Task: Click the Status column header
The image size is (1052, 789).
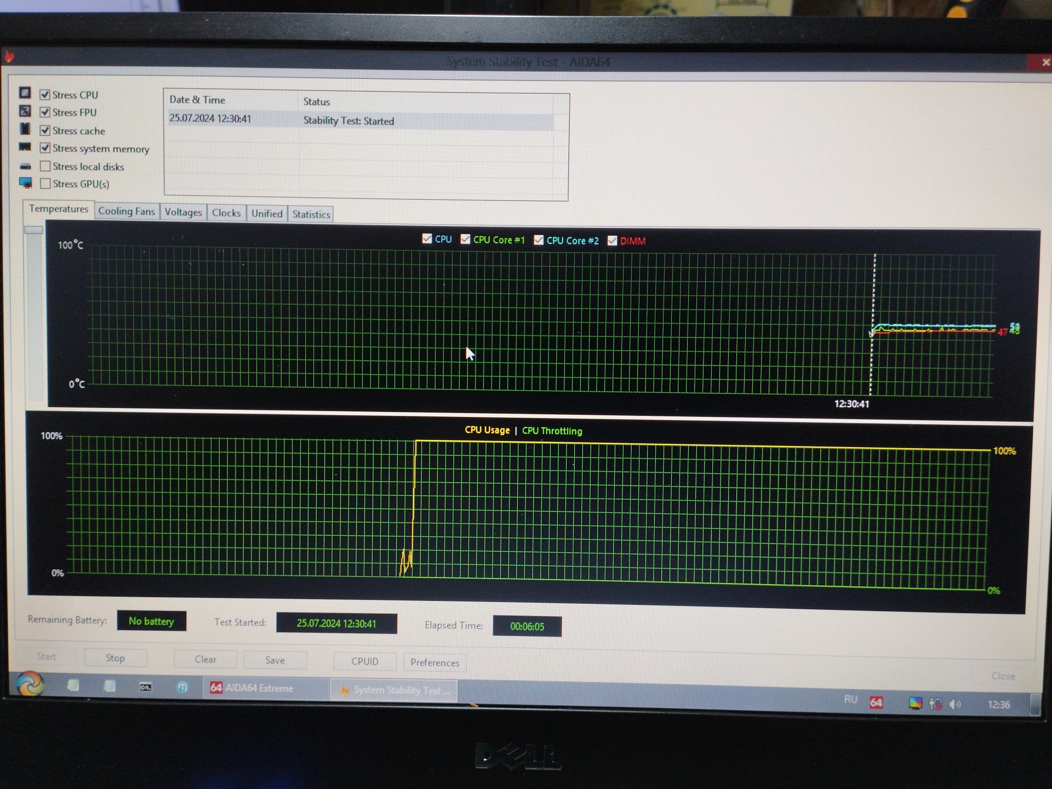Action: pyautogui.click(x=426, y=101)
